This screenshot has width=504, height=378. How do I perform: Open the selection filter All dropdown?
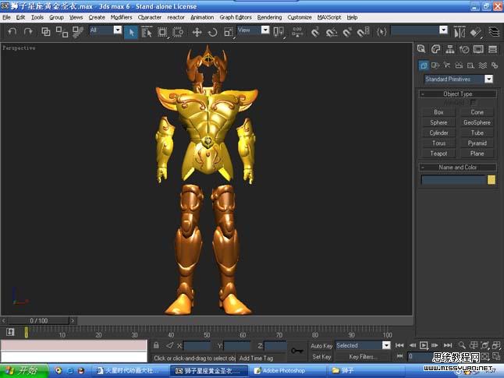click(118, 30)
